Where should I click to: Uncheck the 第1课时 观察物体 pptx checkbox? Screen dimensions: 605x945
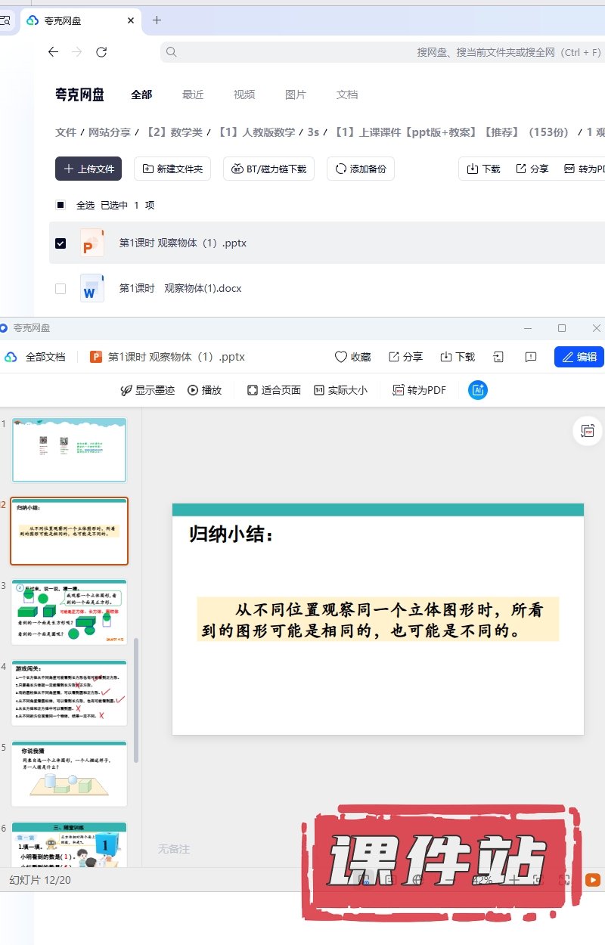point(61,243)
